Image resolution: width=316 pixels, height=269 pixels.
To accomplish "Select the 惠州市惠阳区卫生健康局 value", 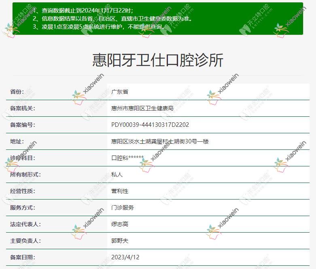I will (x=142, y=108).
